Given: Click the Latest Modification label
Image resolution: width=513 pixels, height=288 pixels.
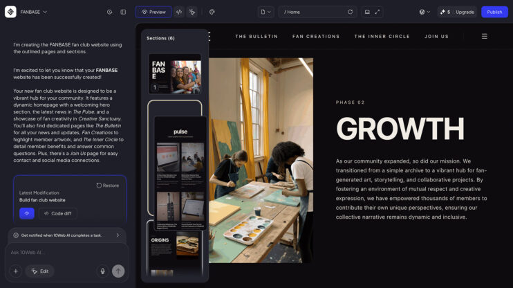Looking at the screenshot, I should click(39, 192).
